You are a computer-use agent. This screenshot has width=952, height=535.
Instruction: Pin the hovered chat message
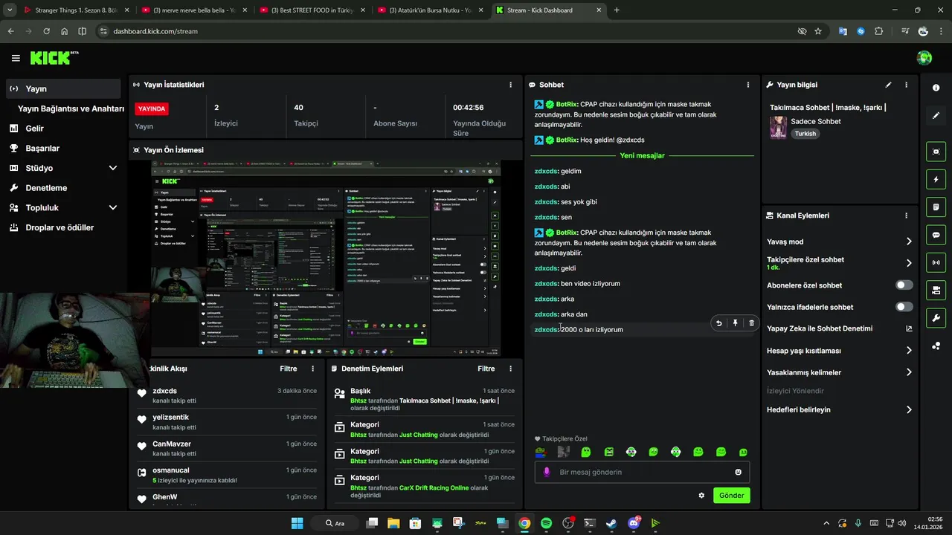[735, 323]
